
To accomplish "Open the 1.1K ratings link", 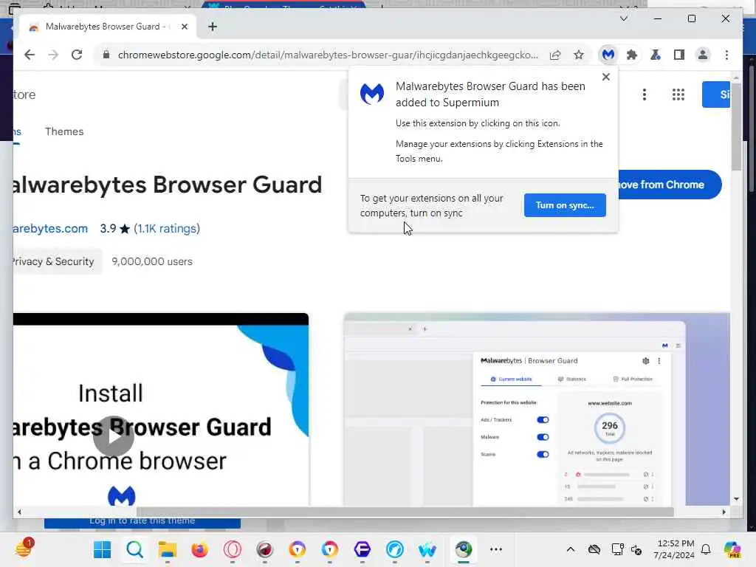I will tap(167, 229).
